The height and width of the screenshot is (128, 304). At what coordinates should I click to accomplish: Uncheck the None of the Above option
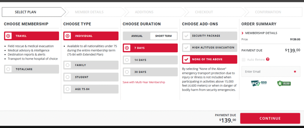(210, 59)
